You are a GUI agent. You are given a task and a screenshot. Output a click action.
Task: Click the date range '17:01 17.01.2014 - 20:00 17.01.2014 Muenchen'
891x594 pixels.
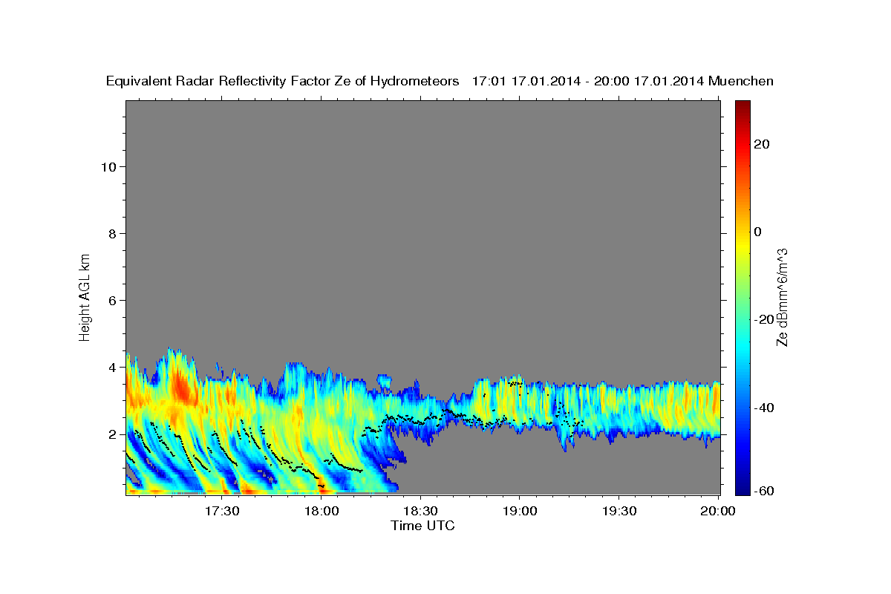(623, 82)
